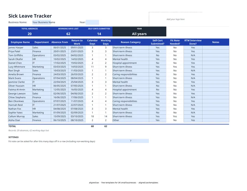Image resolution: width=247 pixels, height=191 pixels.
Task: Click the 'Other' reason category cell
Action: tap(131, 120)
